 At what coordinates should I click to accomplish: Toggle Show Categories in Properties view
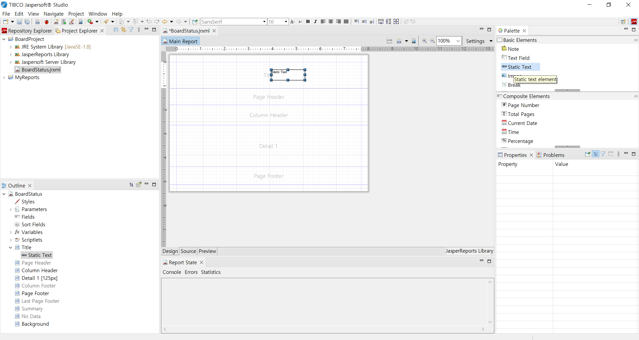click(x=596, y=154)
